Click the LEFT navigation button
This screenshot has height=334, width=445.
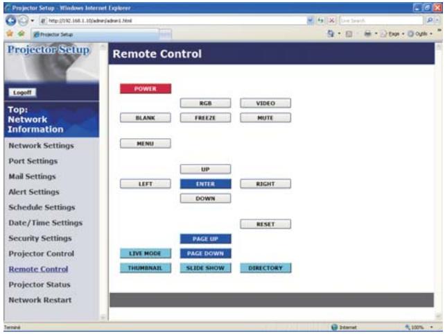[146, 184]
